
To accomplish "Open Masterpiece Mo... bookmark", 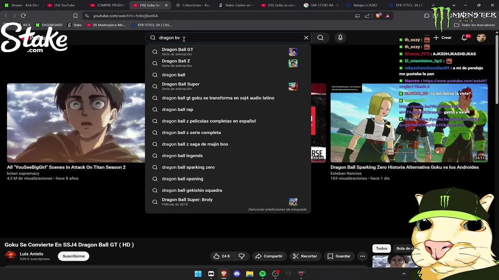I will click(106, 25).
